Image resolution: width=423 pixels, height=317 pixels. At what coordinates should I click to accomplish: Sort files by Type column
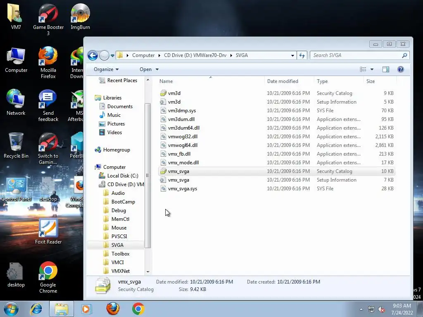coord(339,81)
